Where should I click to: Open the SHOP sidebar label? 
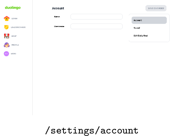(x=14, y=36)
